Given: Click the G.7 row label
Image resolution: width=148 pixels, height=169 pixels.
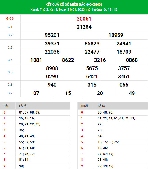Looking at the screenshot, I should (10, 93).
